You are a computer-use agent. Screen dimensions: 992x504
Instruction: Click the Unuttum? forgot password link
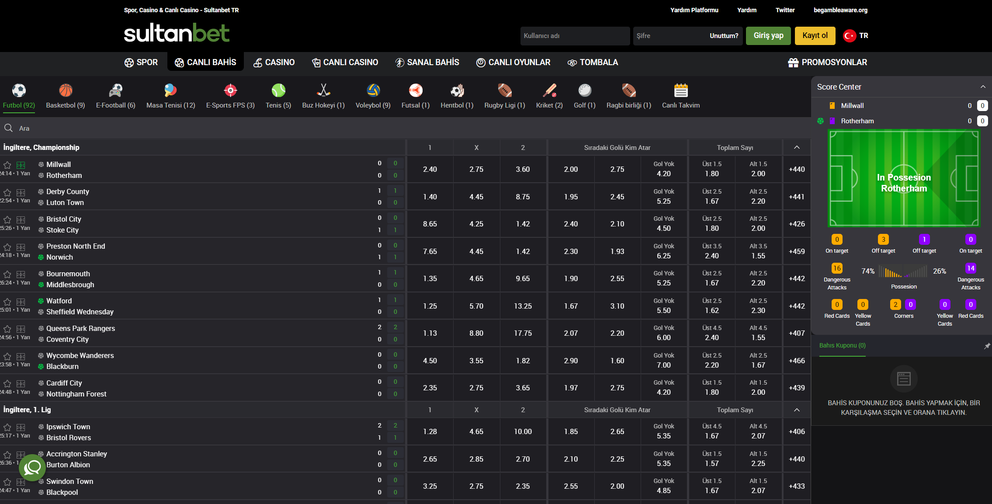pos(724,36)
